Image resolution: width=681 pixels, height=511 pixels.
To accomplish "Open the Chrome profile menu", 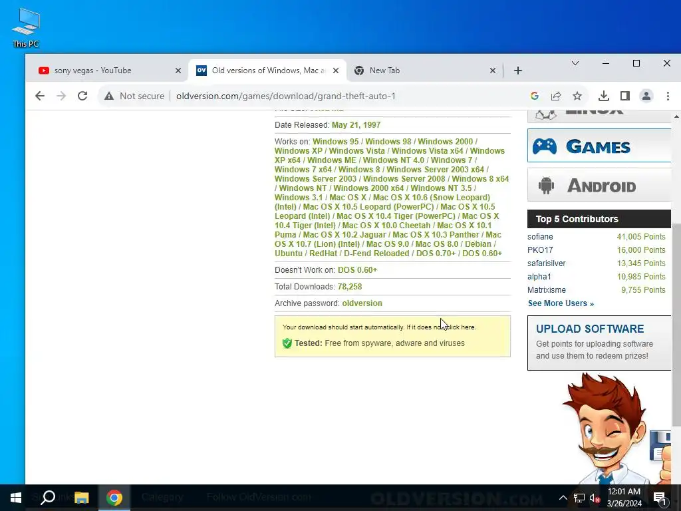I will point(646,96).
